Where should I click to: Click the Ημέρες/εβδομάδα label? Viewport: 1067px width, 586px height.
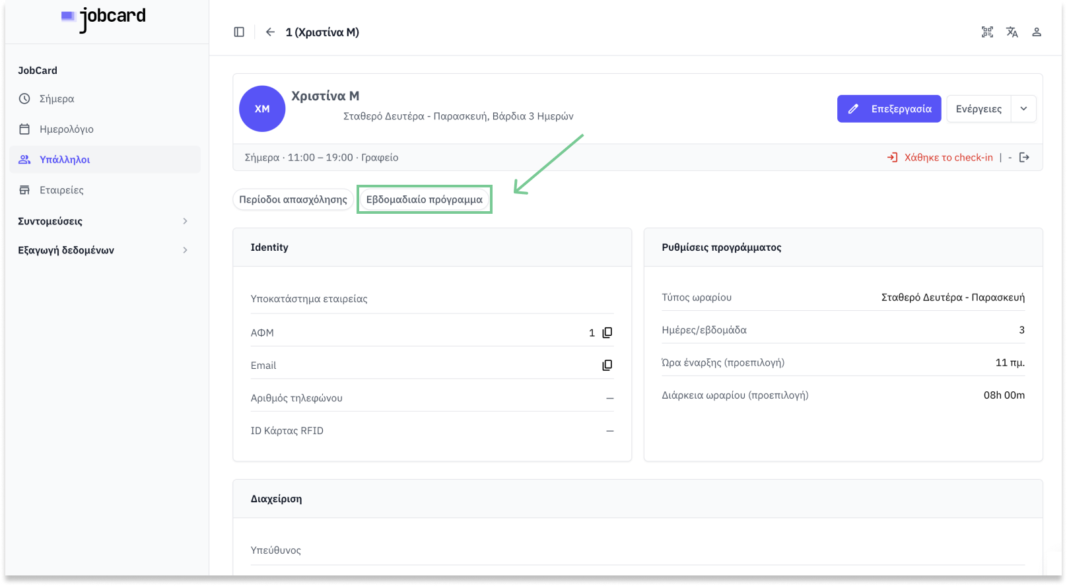(704, 330)
